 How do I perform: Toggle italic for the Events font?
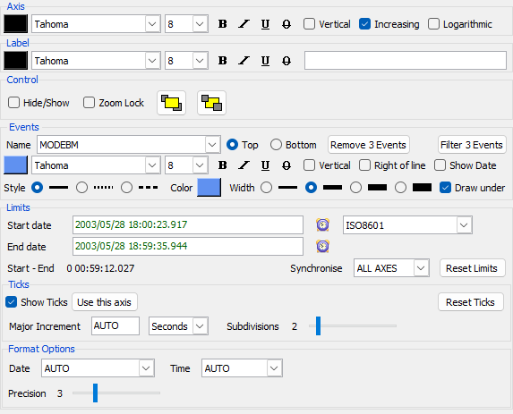[244, 165]
